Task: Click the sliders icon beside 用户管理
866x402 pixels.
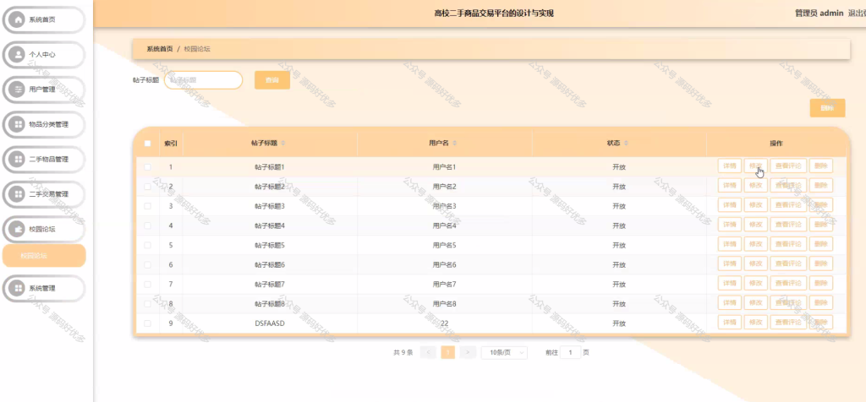Action: click(x=19, y=90)
